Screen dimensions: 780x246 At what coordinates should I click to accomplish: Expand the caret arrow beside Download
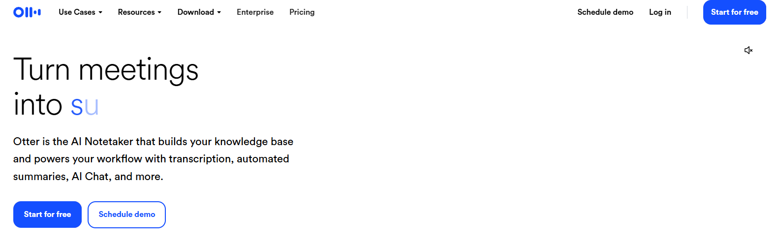point(219,12)
